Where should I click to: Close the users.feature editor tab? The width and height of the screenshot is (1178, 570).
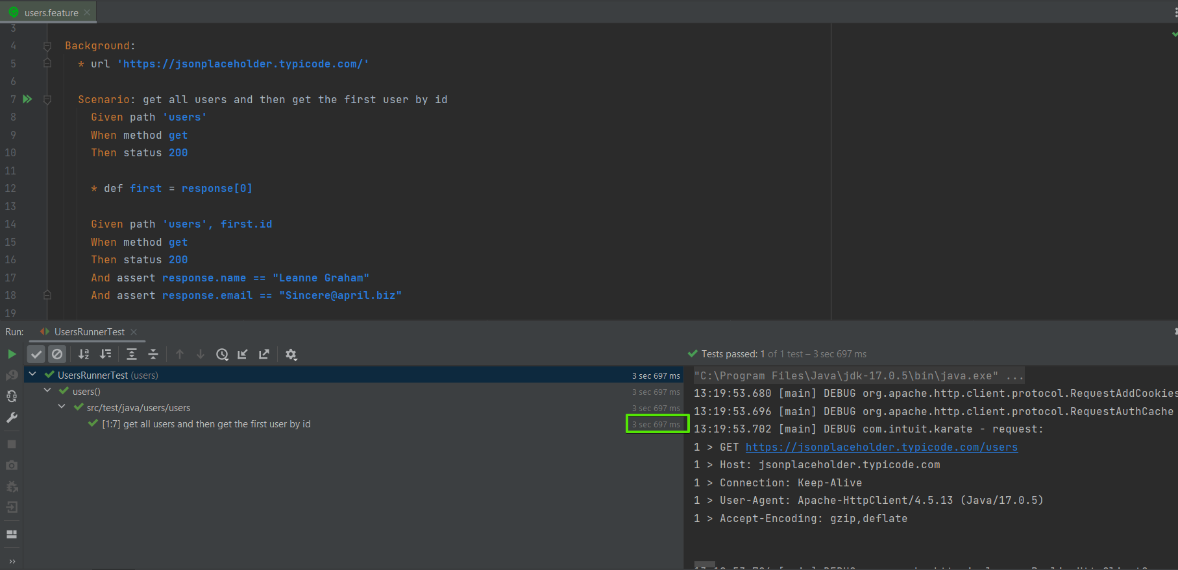coord(87,12)
